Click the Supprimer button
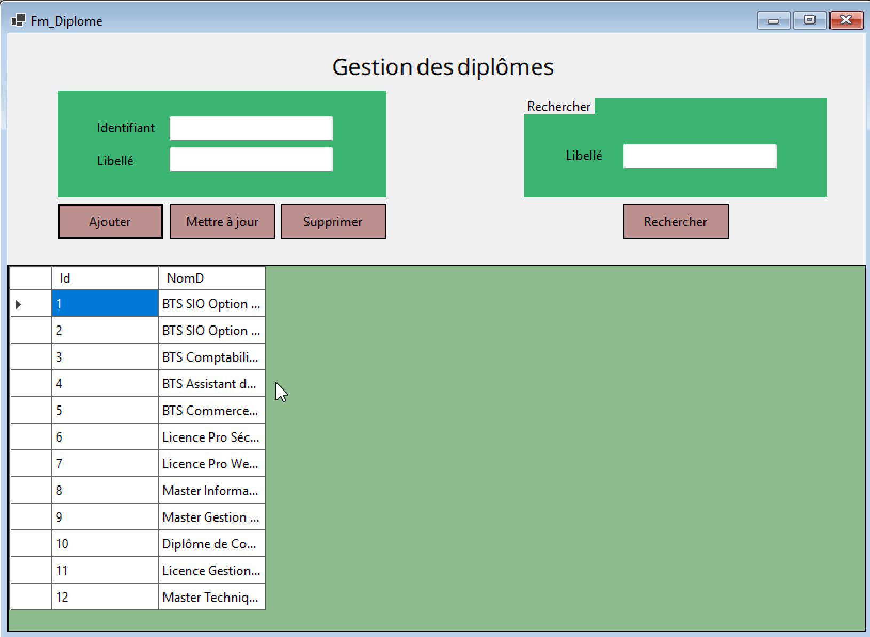This screenshot has height=637, width=870. [x=333, y=221]
